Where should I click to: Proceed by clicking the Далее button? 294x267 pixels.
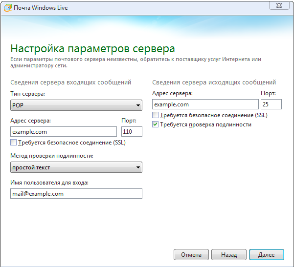click(x=266, y=255)
